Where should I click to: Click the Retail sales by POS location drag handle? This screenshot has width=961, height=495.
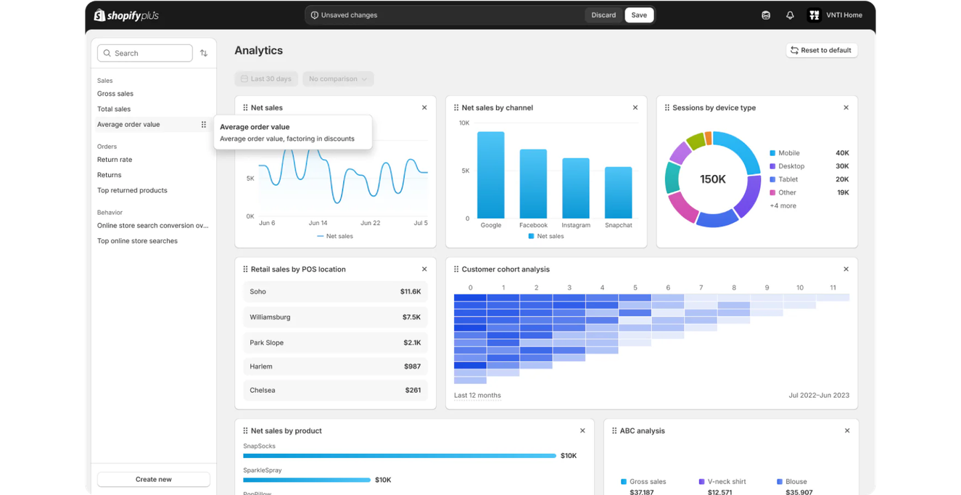click(x=245, y=269)
